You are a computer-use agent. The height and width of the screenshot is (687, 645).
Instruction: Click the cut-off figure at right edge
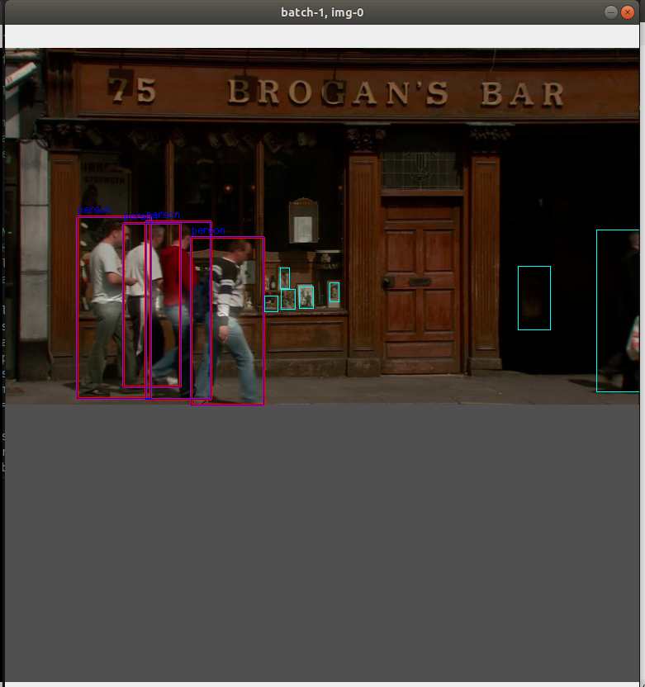pyautogui.click(x=619, y=310)
